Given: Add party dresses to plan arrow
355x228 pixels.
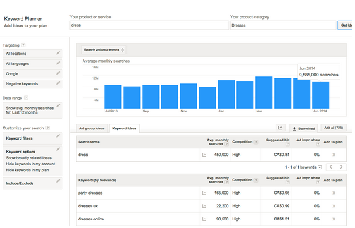Looking at the screenshot, I should (334, 193).
